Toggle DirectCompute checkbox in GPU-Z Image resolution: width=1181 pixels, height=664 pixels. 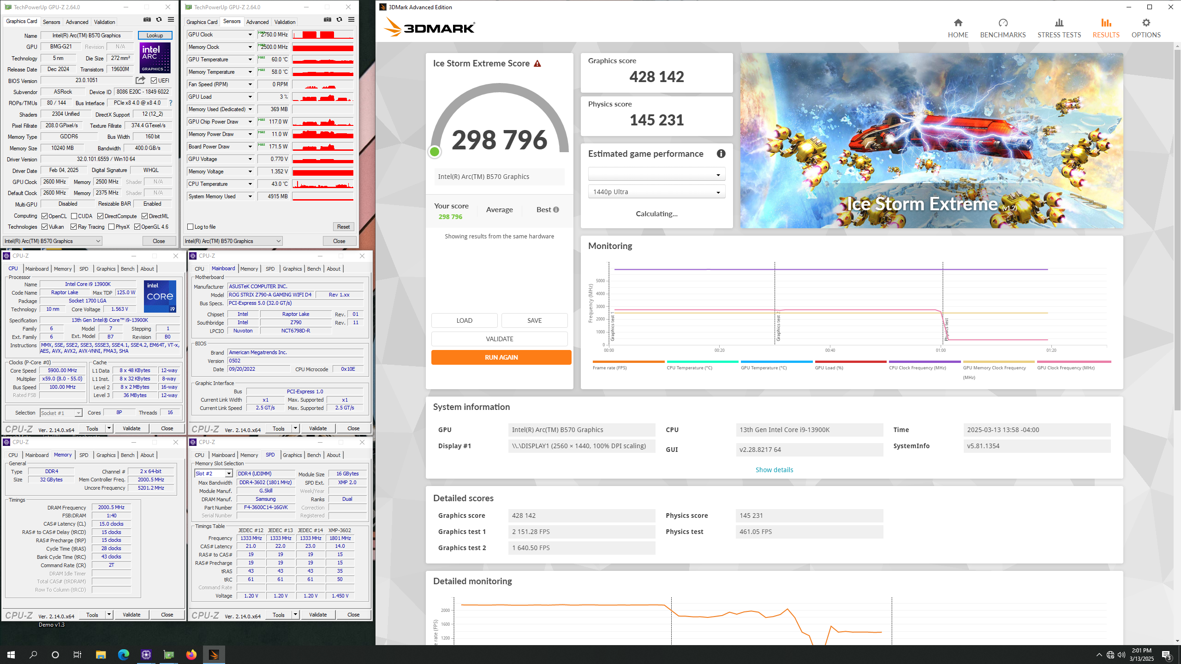(x=100, y=216)
